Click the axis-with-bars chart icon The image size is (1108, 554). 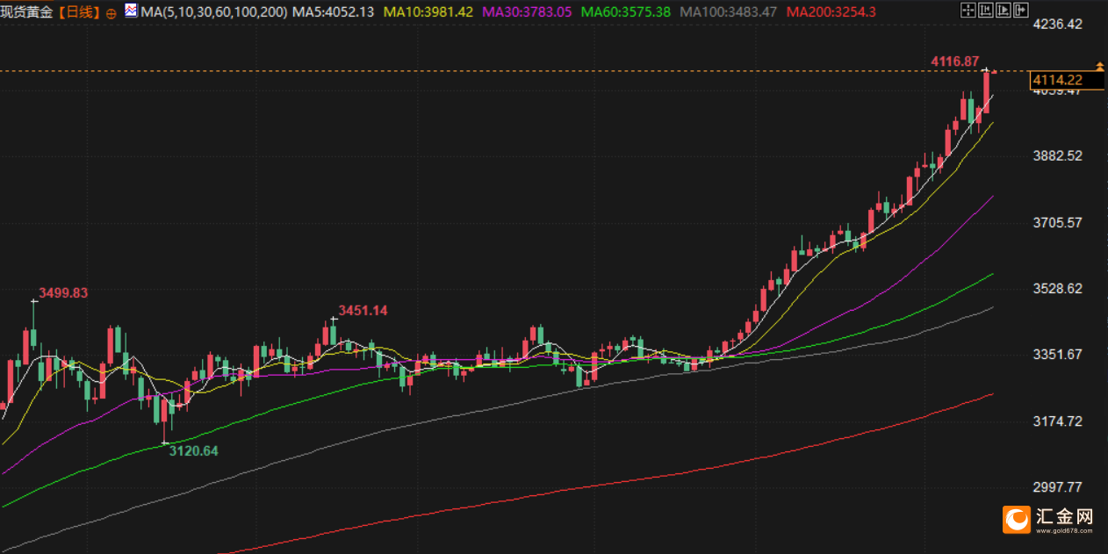(986, 10)
